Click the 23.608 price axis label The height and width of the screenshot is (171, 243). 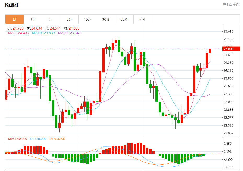click(228, 86)
